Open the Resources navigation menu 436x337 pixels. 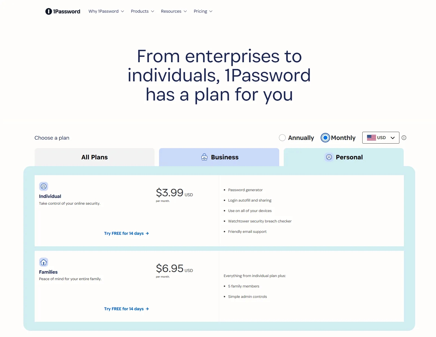[x=174, y=11]
